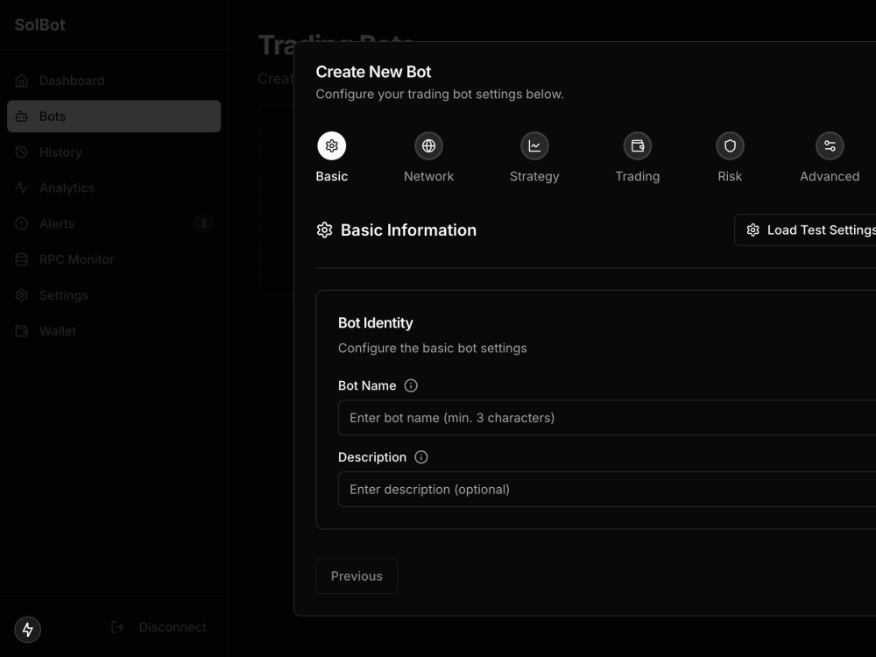876x657 pixels.
Task: Open Settings from the sidebar
Action: [x=113, y=295]
